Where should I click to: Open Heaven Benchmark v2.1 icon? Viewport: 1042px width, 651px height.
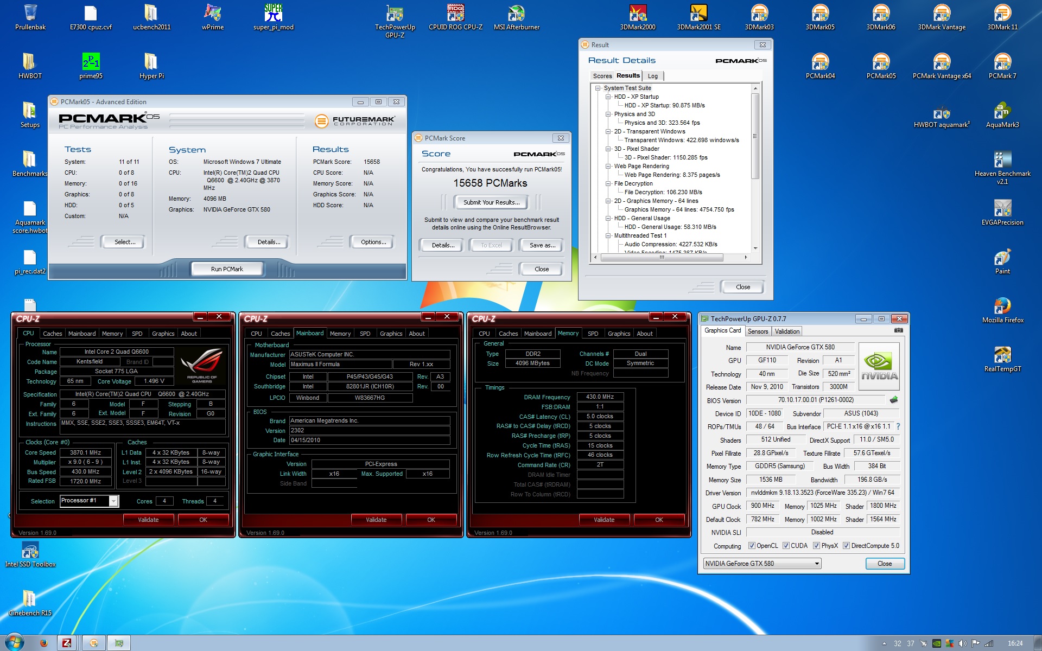tap(1002, 167)
